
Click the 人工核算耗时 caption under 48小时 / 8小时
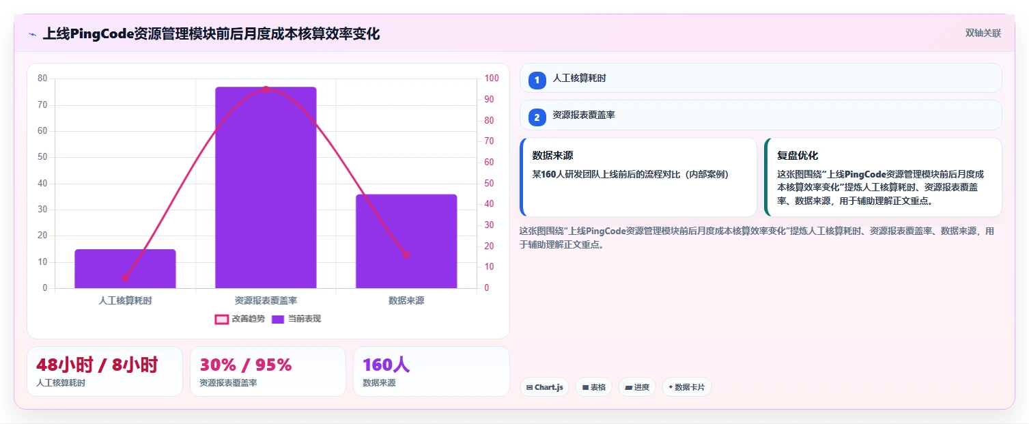61,383
